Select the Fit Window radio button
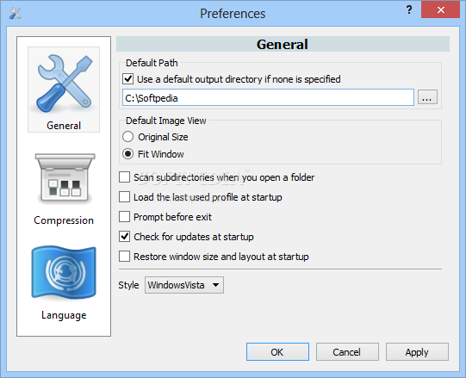The image size is (466, 378). (x=127, y=154)
